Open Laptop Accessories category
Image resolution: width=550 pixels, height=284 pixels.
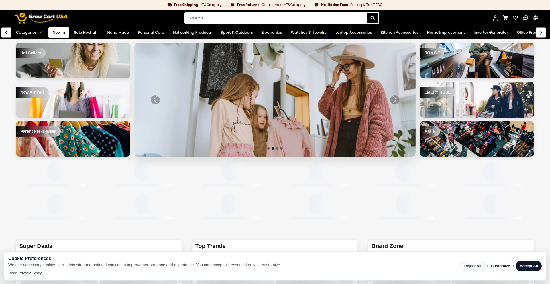353,33
